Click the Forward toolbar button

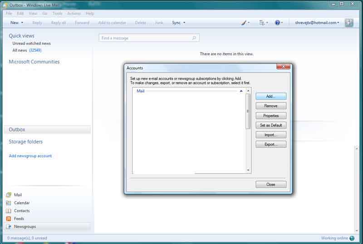click(x=82, y=23)
